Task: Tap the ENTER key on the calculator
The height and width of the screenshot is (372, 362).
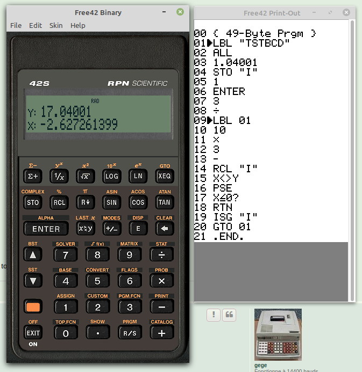Action: [46, 229]
